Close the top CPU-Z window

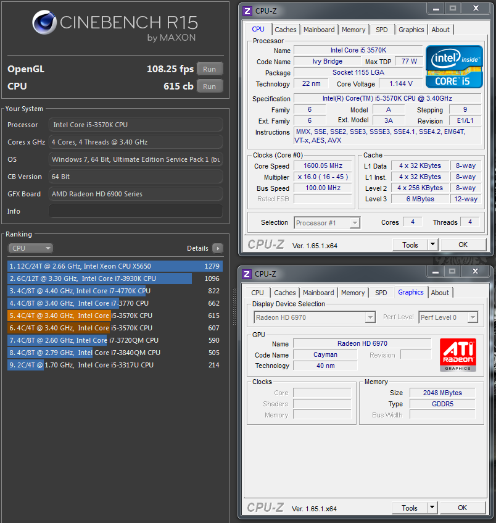[476, 9]
